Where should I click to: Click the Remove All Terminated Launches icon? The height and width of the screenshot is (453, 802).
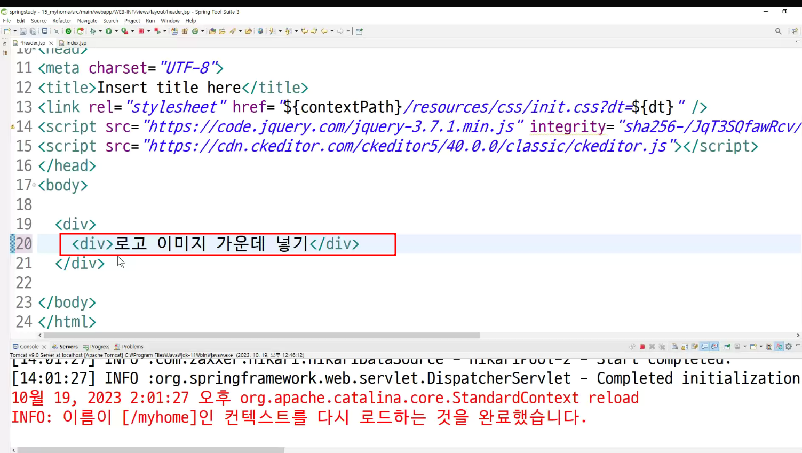coord(662,347)
